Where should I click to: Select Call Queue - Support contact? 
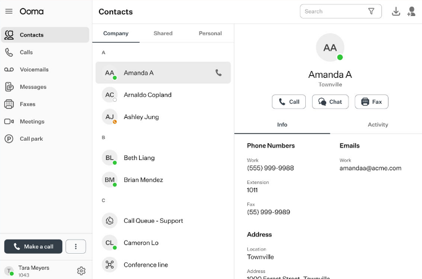coord(153,220)
